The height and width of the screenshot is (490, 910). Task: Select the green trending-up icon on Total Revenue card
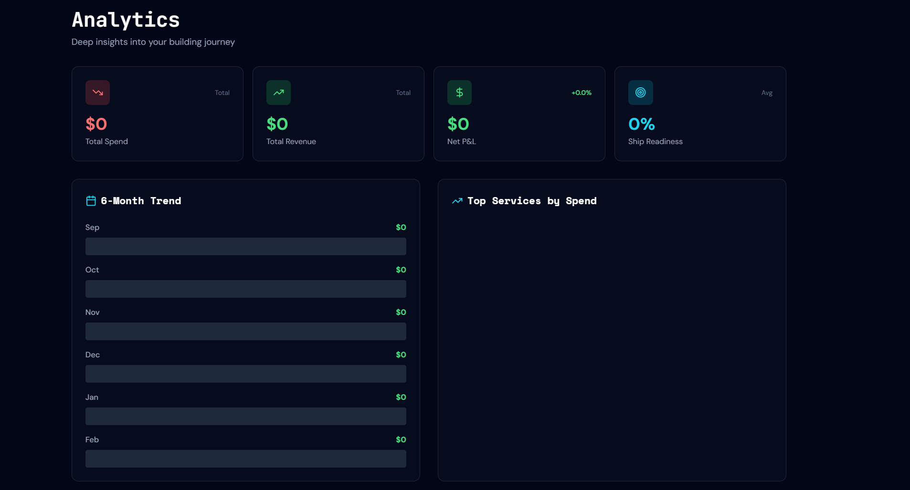pyautogui.click(x=278, y=93)
